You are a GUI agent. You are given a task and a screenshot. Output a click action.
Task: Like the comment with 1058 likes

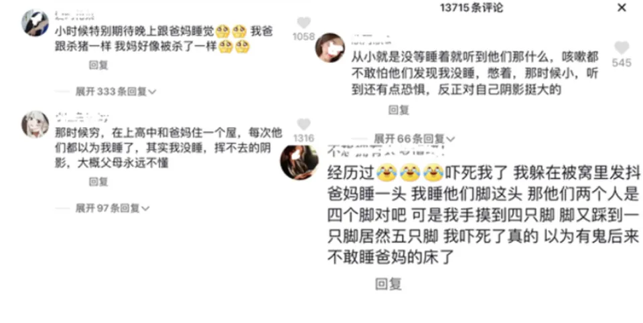pyautogui.click(x=303, y=23)
